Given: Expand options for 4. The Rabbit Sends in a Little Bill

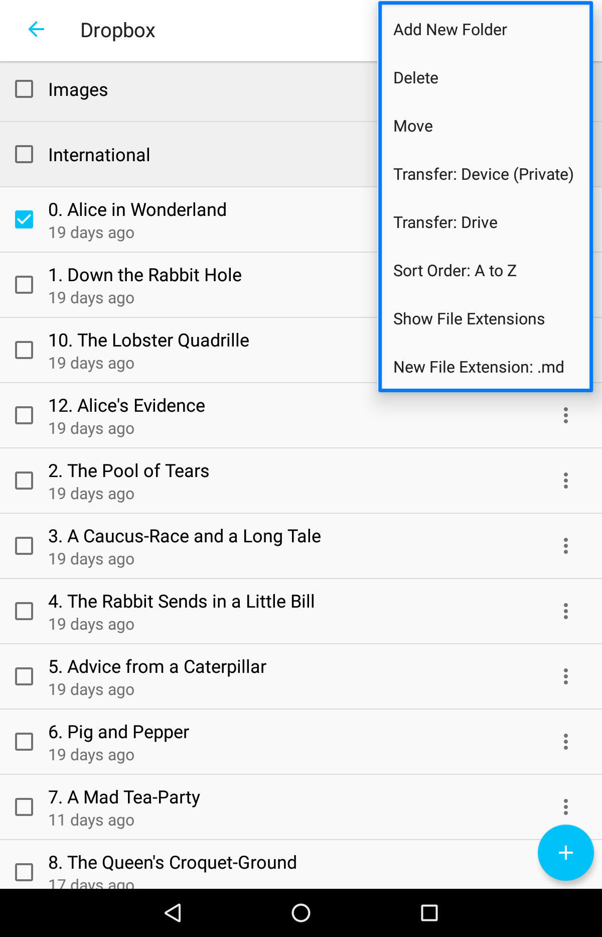Looking at the screenshot, I should coord(565,611).
